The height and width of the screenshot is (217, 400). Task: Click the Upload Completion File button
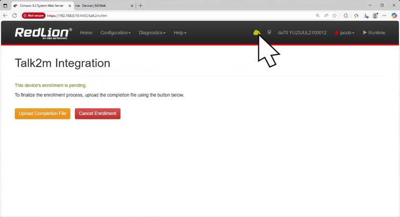pyautogui.click(x=42, y=113)
